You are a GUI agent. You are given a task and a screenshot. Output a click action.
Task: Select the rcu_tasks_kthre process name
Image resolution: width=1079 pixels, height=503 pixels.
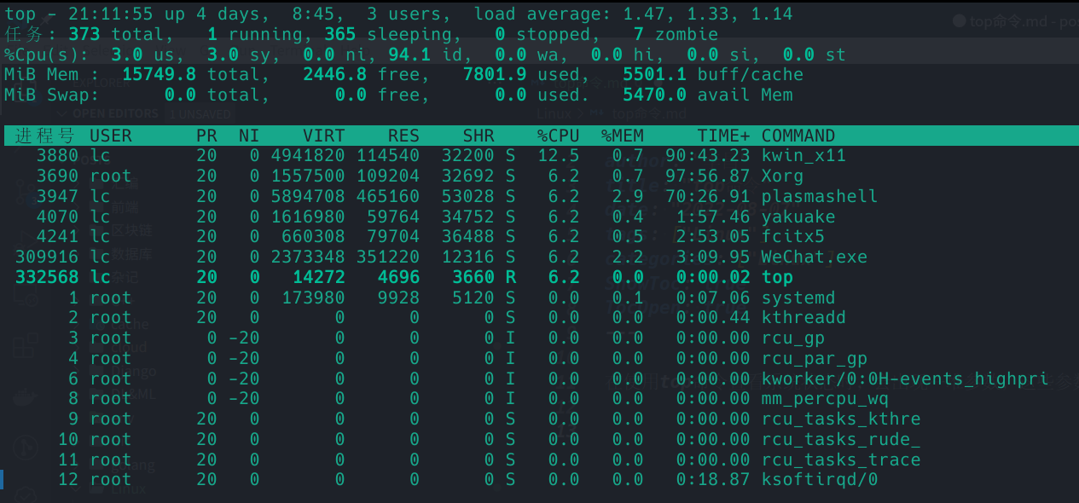click(x=841, y=419)
